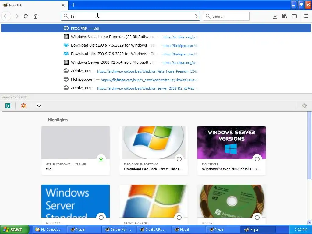Click history clock icon on ARCHIVE card
The image size is (312, 234).
coord(257,218)
